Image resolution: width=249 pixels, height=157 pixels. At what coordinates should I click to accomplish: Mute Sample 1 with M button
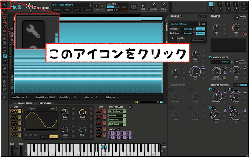[205, 16]
